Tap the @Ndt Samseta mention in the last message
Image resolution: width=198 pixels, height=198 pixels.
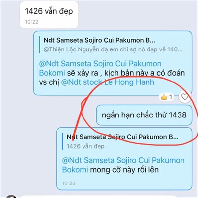tap(123, 160)
